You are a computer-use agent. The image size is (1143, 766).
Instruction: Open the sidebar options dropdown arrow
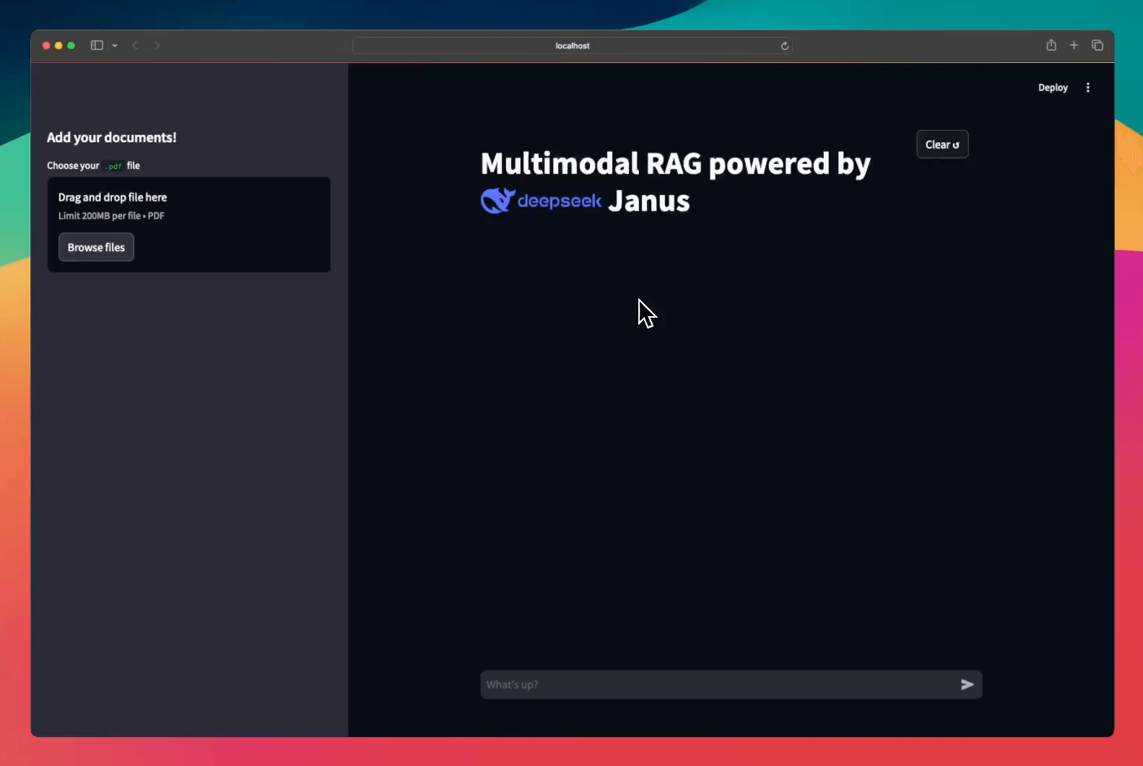tap(115, 45)
